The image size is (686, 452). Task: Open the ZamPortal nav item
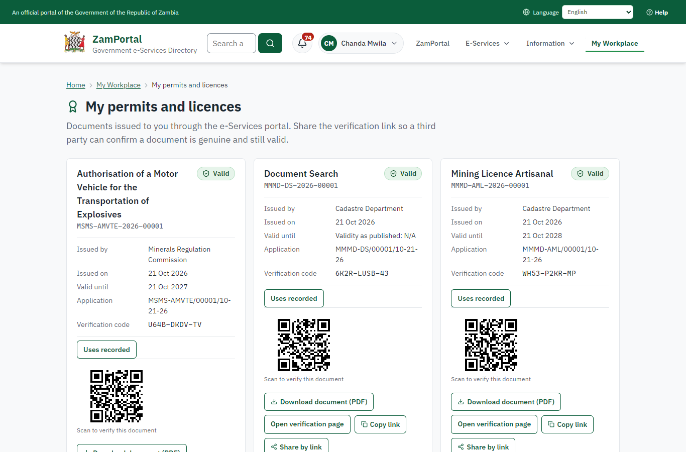[x=432, y=43]
